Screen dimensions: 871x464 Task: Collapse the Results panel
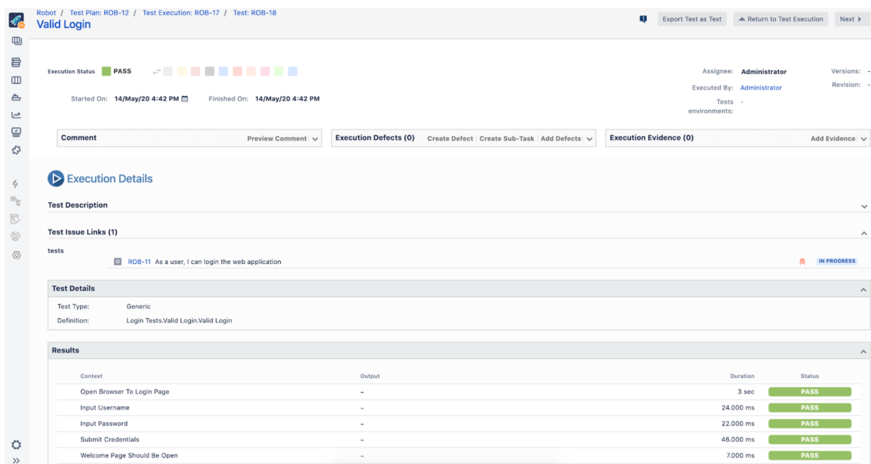pos(864,350)
